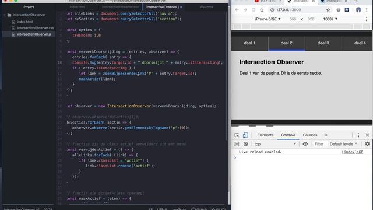Reload the page at 127.0.0.1:3000

coord(254,10)
